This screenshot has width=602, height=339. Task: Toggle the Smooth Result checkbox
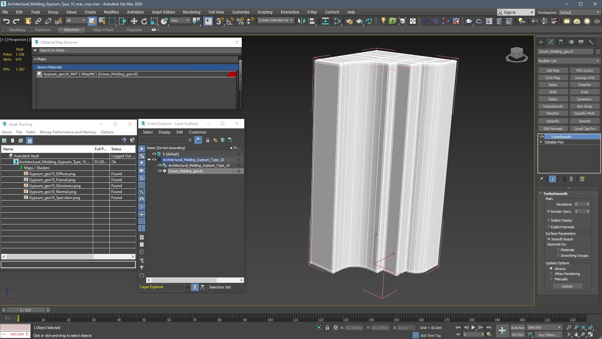click(x=549, y=239)
